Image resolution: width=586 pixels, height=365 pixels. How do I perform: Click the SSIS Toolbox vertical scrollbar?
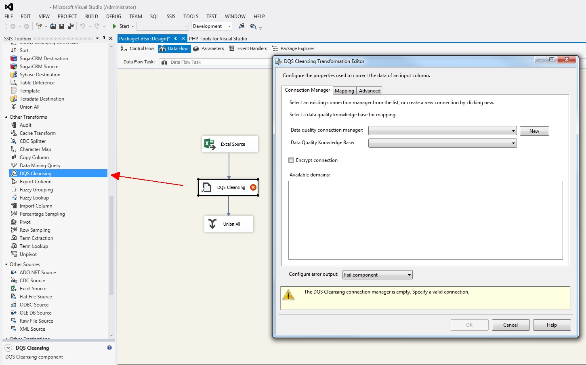(x=111, y=242)
